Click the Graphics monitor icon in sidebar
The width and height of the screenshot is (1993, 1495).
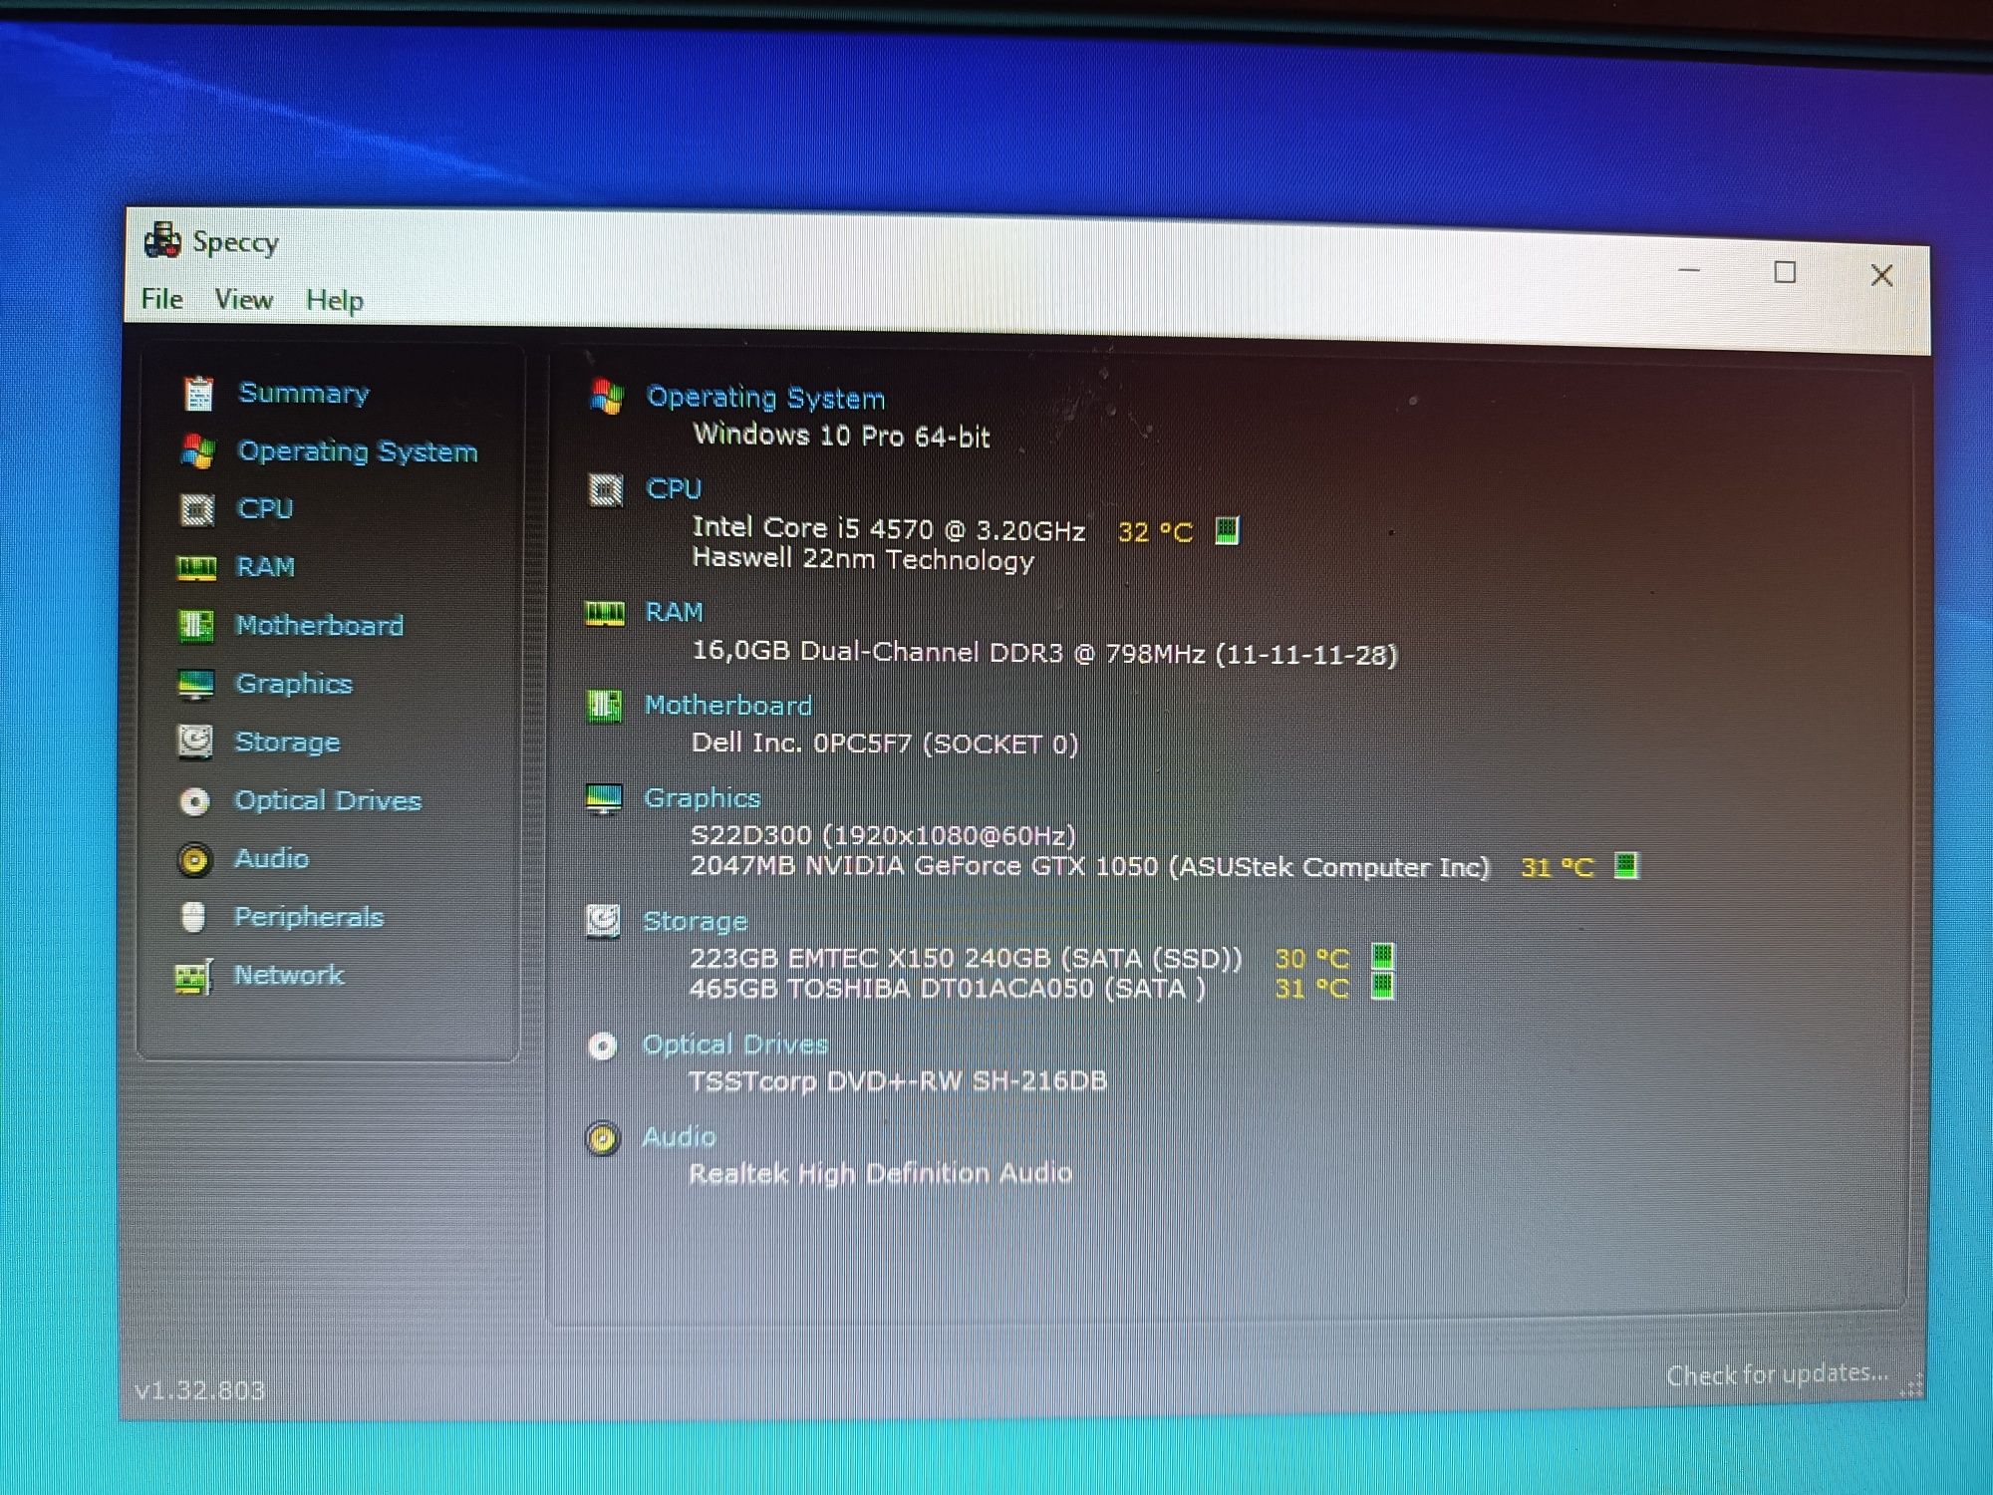[x=195, y=684]
